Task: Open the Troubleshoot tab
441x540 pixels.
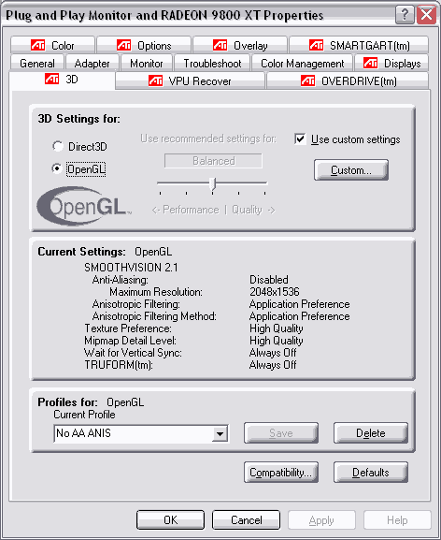Action: click(x=212, y=64)
